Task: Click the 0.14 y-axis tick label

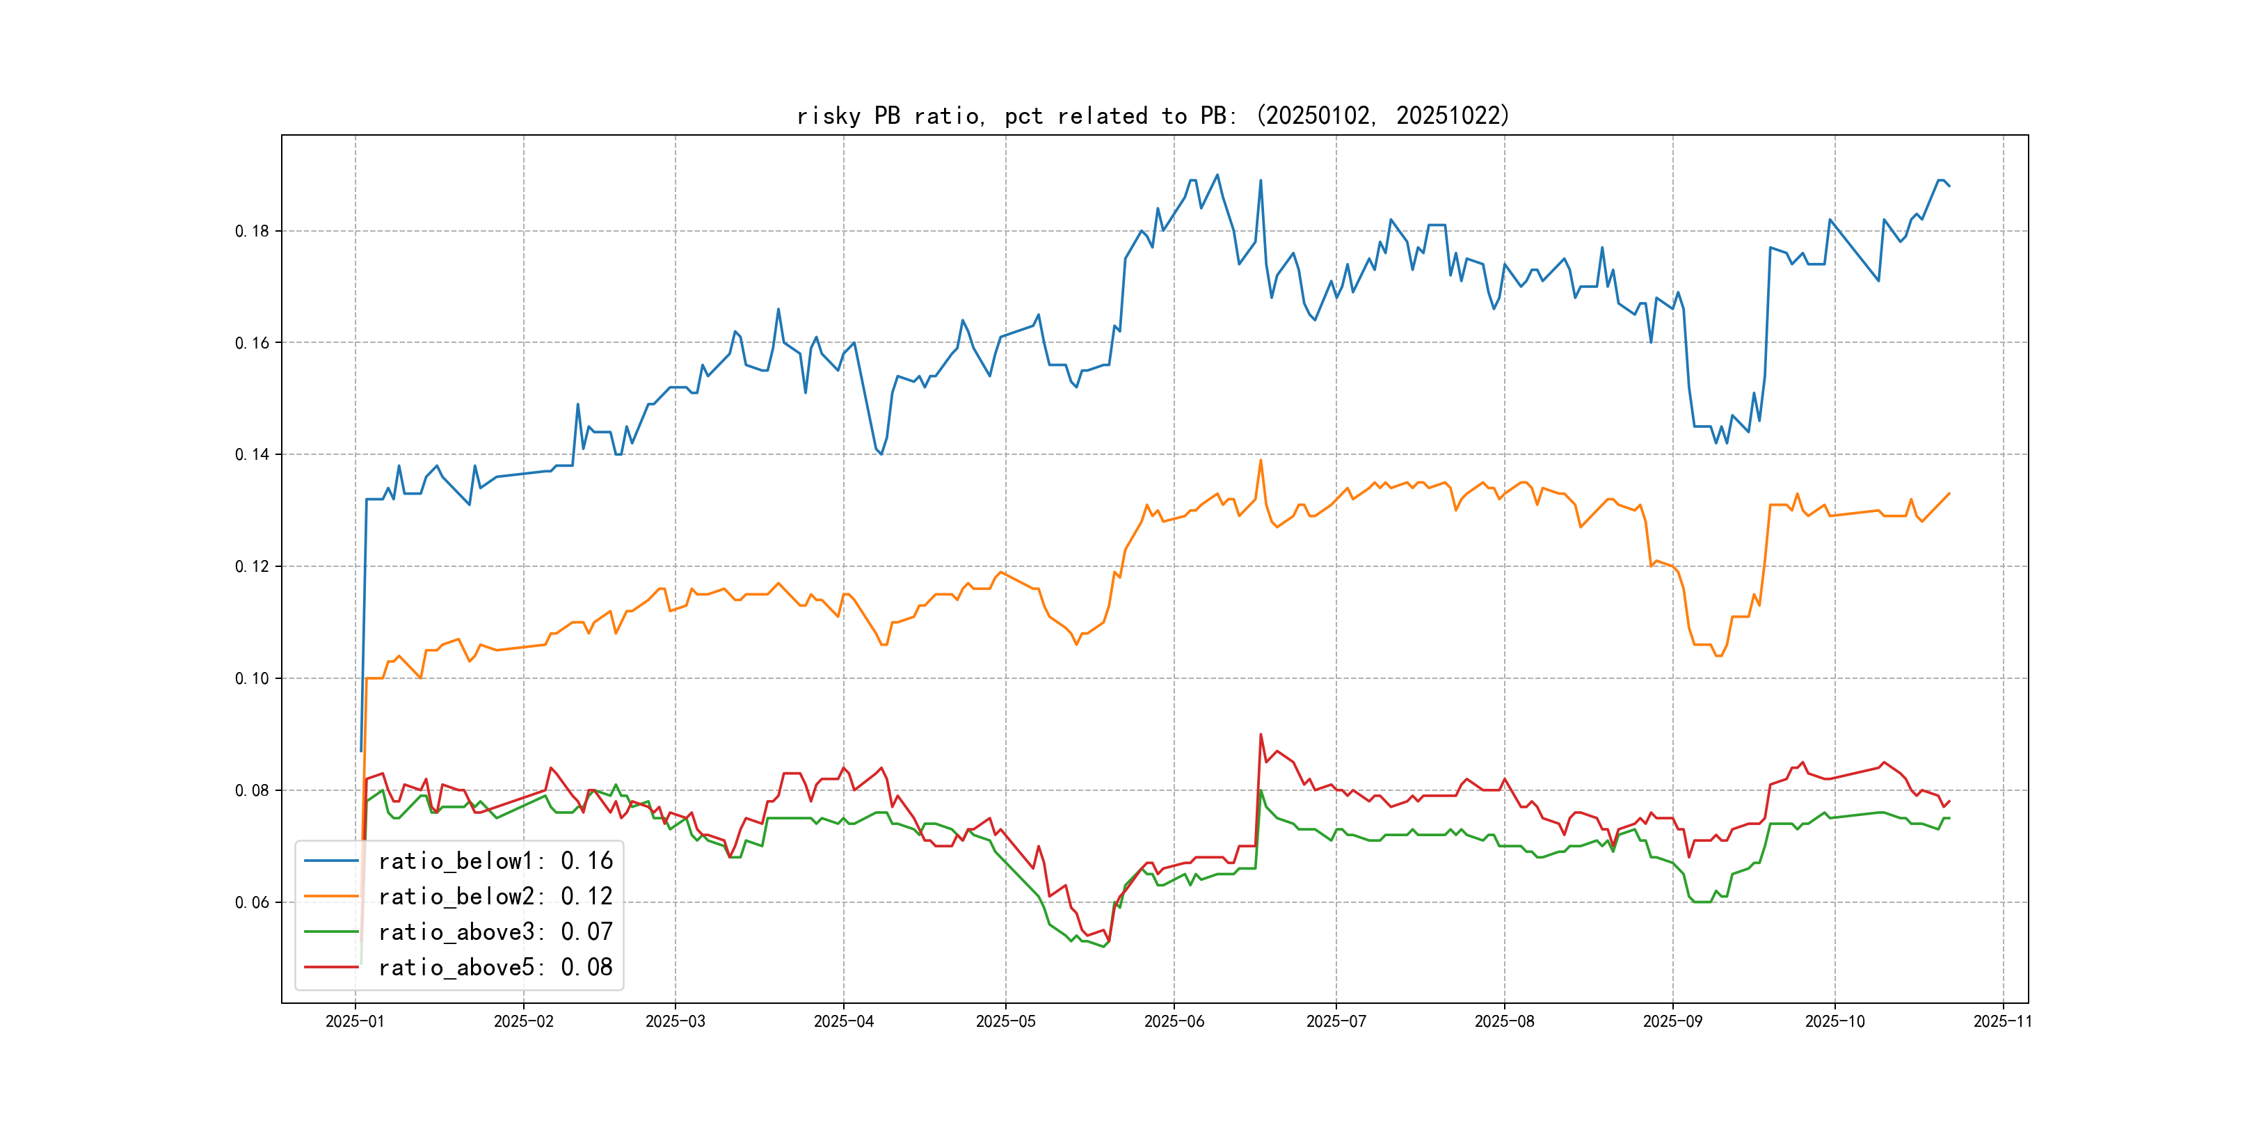Action: [x=252, y=454]
